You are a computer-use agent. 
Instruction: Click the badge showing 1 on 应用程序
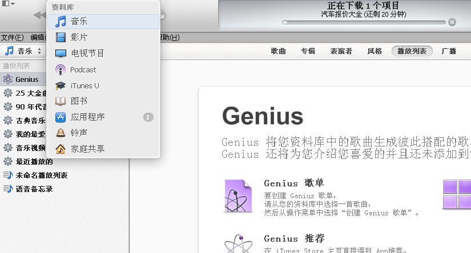pos(148,117)
